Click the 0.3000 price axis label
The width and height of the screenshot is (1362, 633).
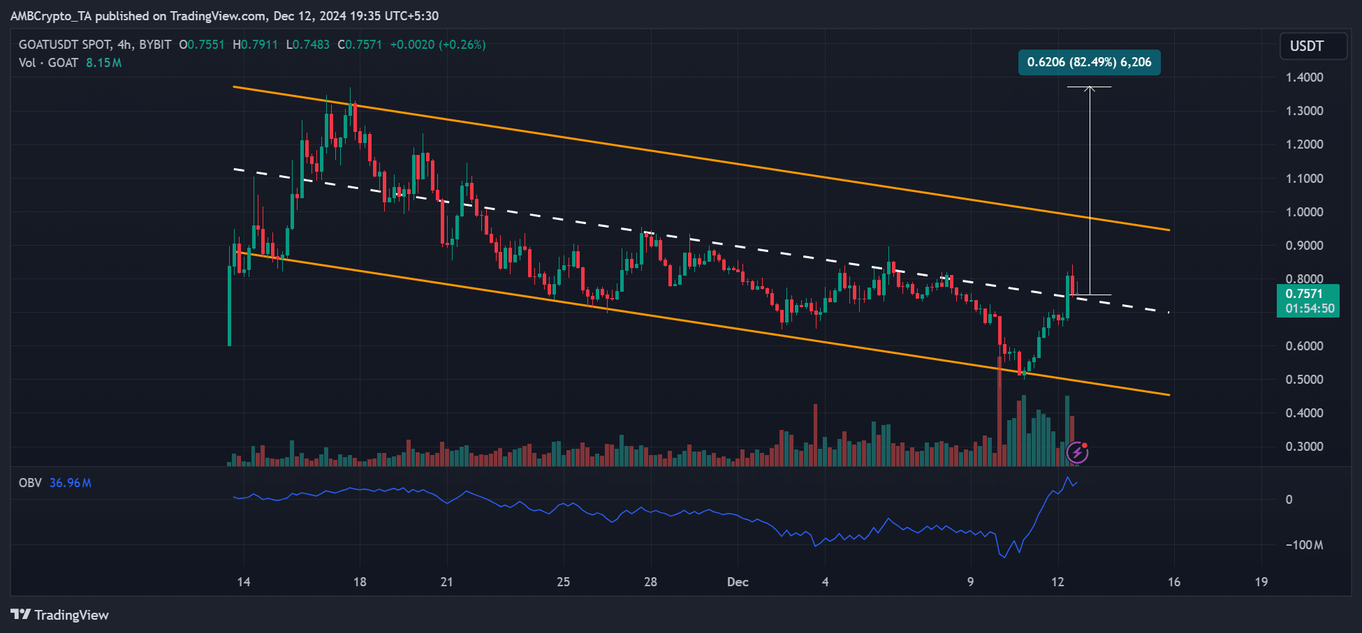pyautogui.click(x=1304, y=447)
